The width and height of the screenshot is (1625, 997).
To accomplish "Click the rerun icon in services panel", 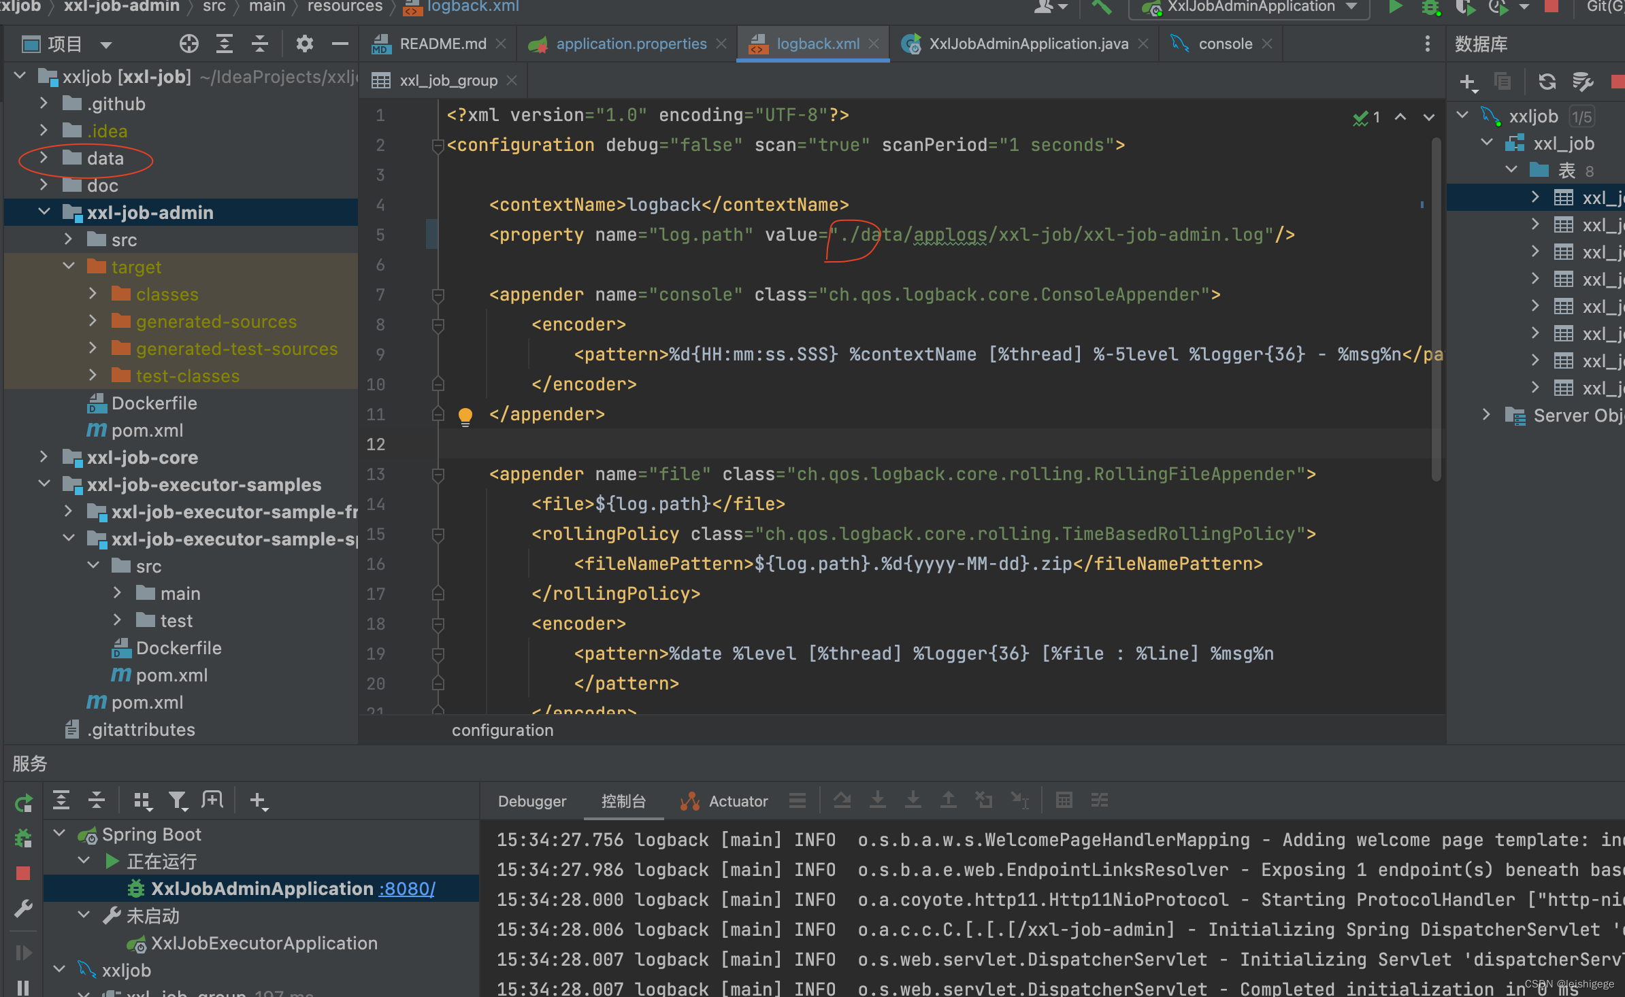I will point(23,803).
